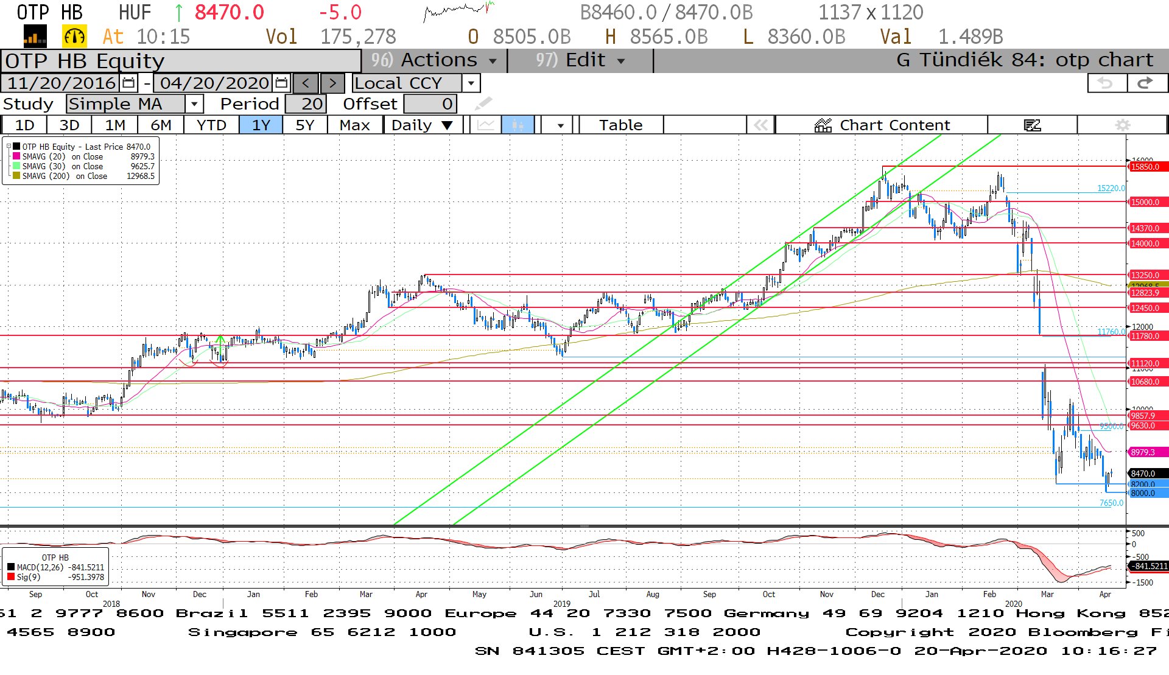Click olive SMAVG (200) legend swatch
The height and width of the screenshot is (675, 1169).
pos(16,176)
